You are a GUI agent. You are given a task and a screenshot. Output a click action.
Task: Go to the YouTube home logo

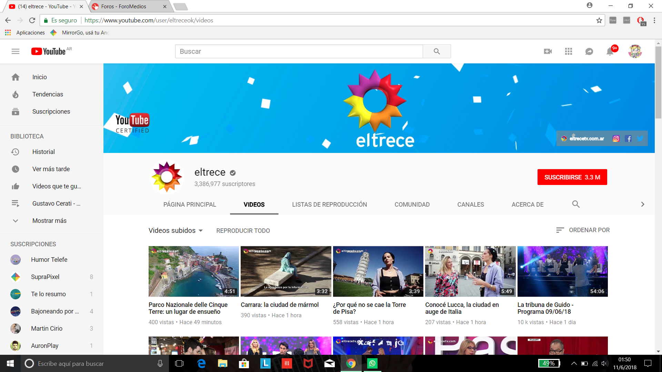point(48,51)
